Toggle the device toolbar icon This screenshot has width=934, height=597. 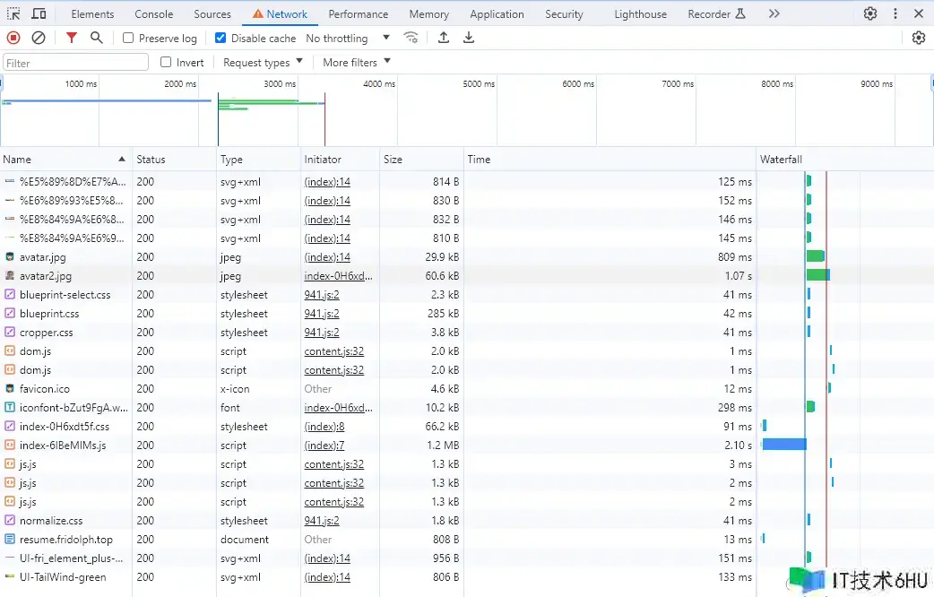[39, 13]
